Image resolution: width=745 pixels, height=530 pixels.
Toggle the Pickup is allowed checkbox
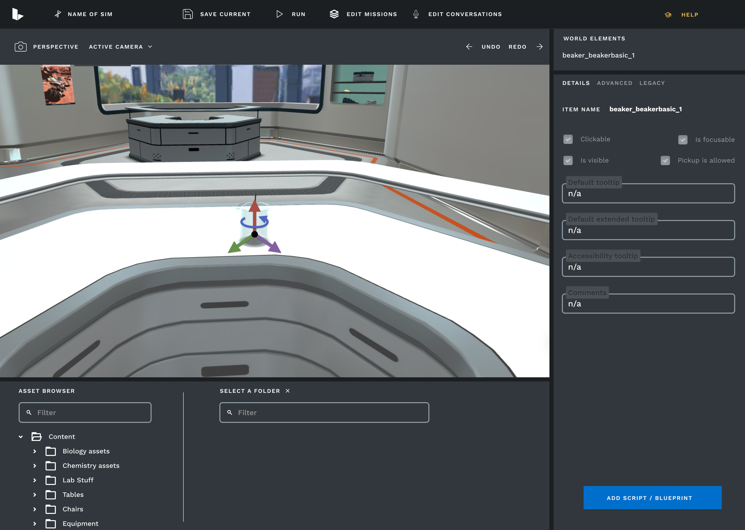tap(665, 161)
